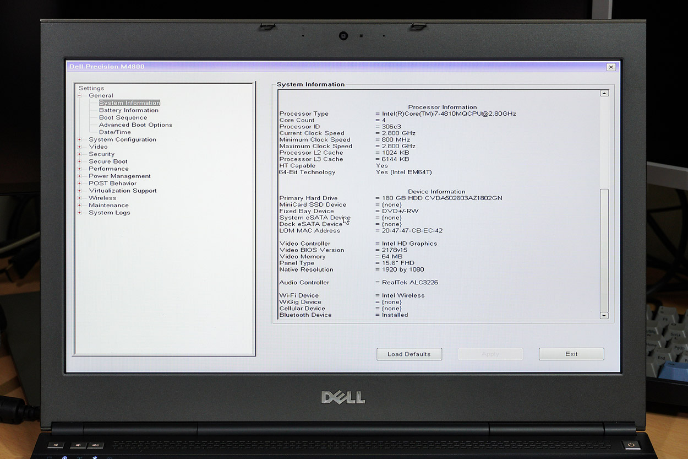Click the Primary Hard Drive value
This screenshot has height=459, width=688.
442,198
